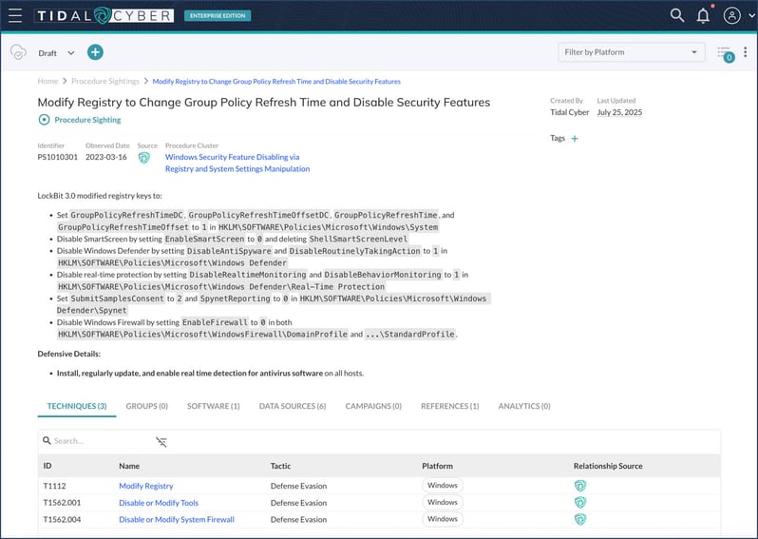The image size is (758, 539).
Task: Open the selection list counter icon
Action: [726, 54]
